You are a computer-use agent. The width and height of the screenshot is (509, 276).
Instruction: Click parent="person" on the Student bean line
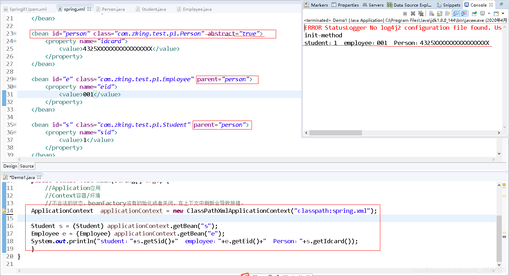tap(220, 125)
